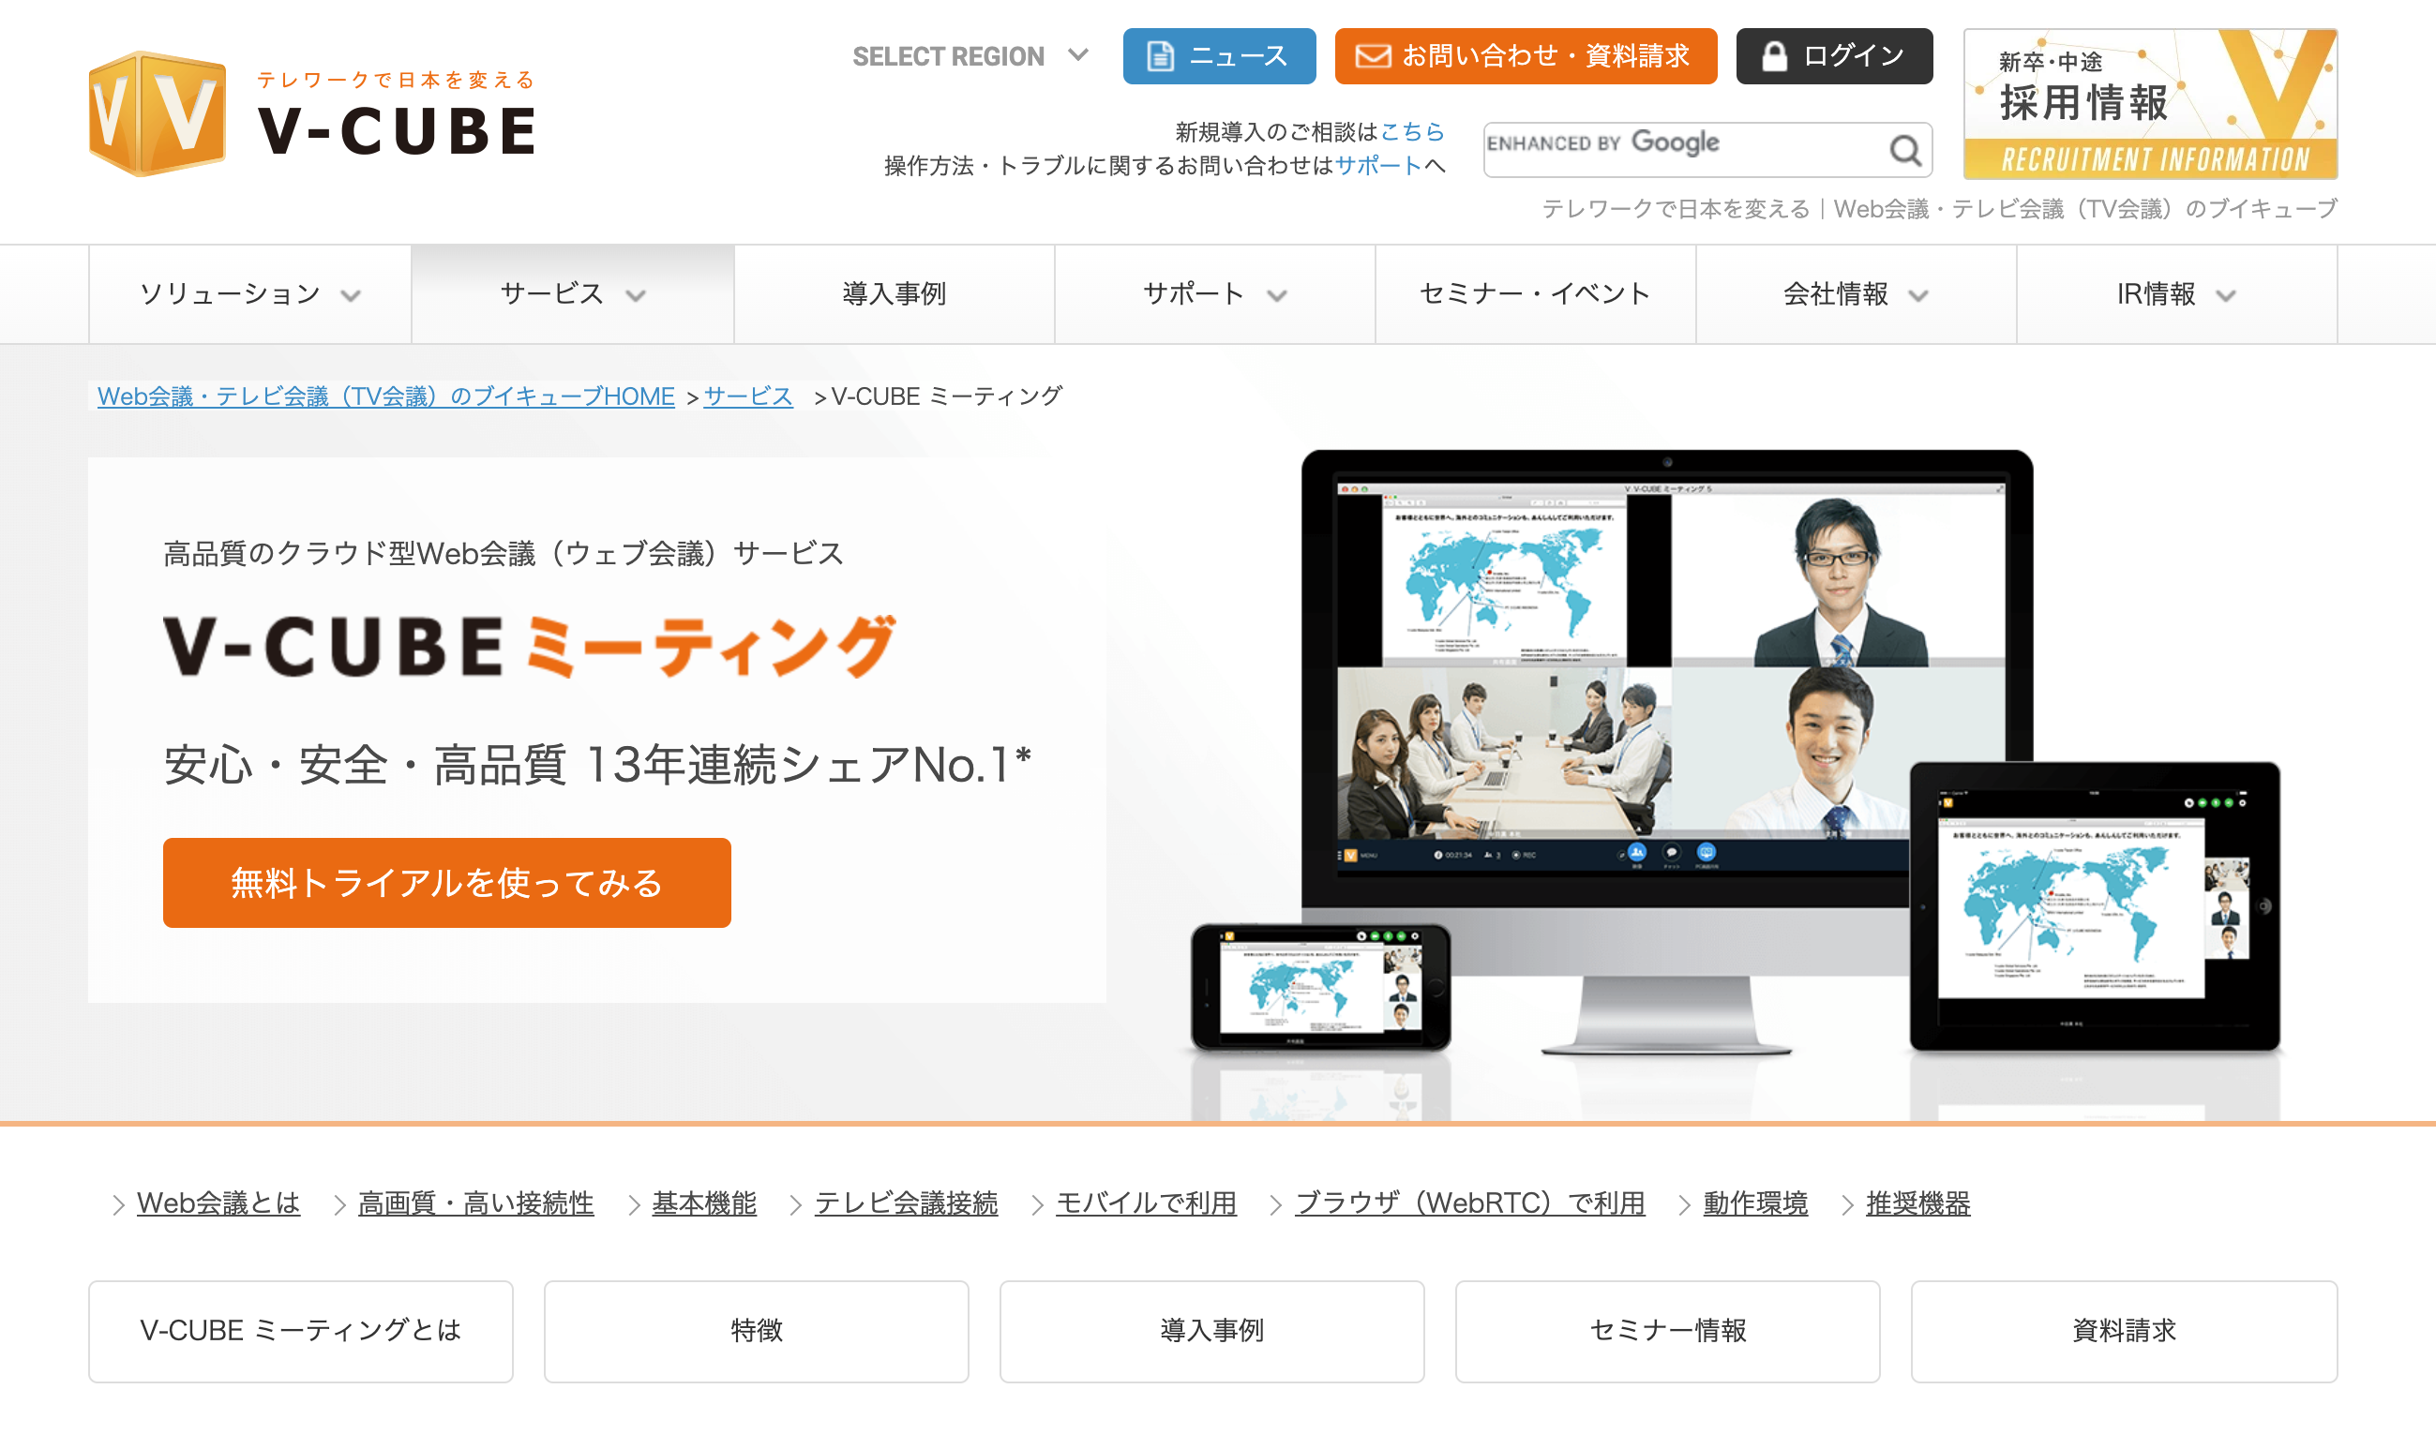The image size is (2436, 1434).
Task: Click the tablet product image
Action: coord(2094,906)
